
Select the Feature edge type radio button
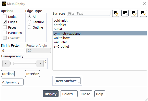coord(29,22)
